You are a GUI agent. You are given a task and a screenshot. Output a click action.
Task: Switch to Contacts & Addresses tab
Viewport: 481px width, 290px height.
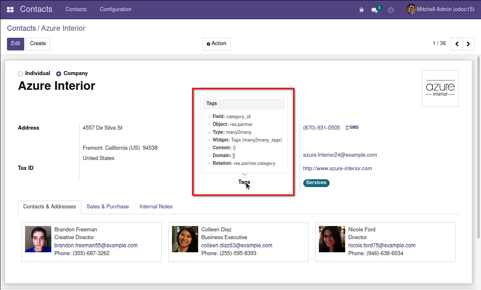pyautogui.click(x=49, y=207)
